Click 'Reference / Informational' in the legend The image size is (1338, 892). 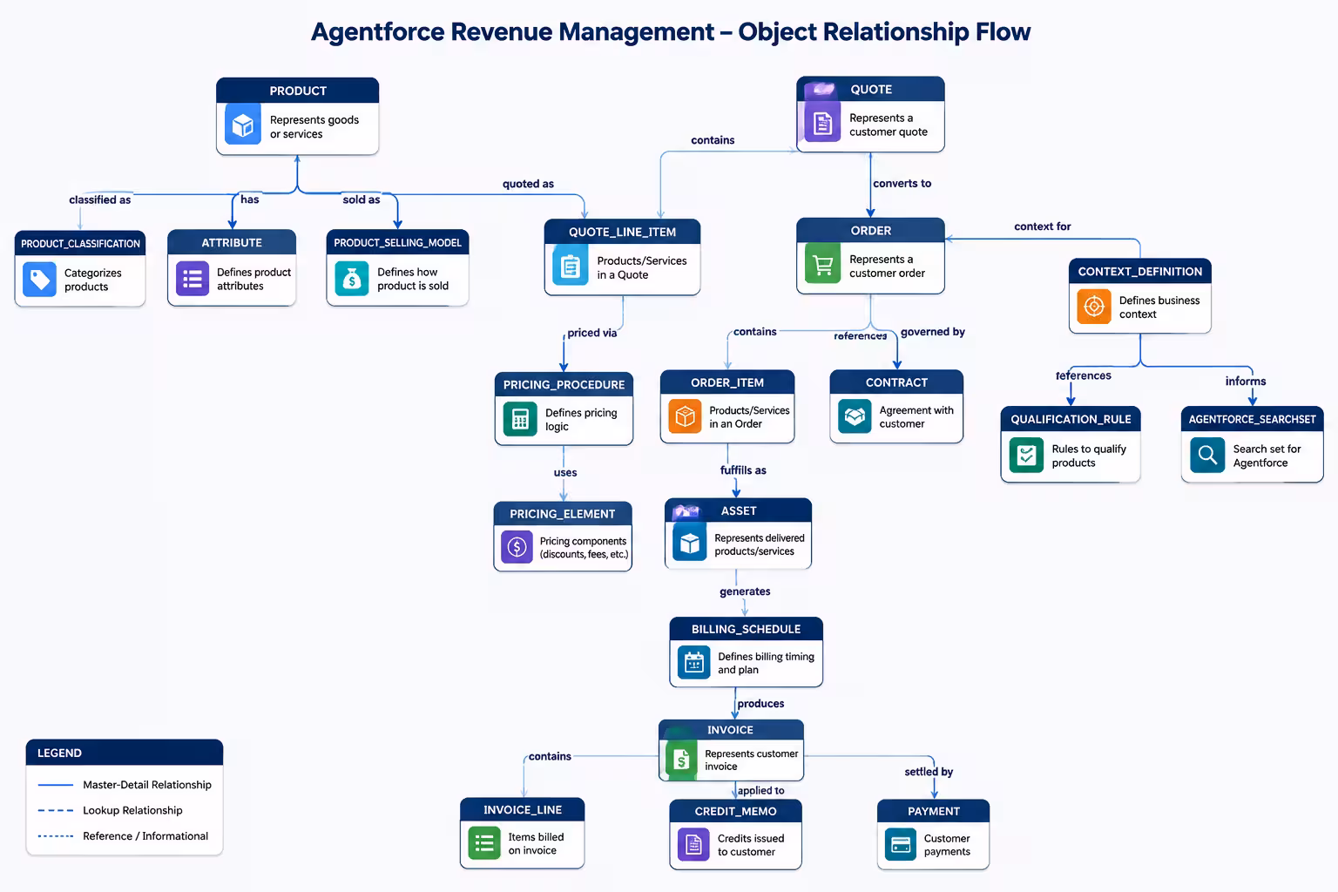[145, 836]
